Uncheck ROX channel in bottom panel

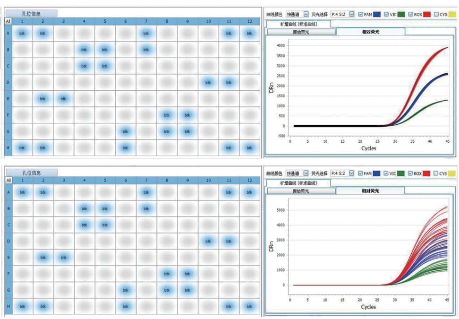tap(411, 173)
